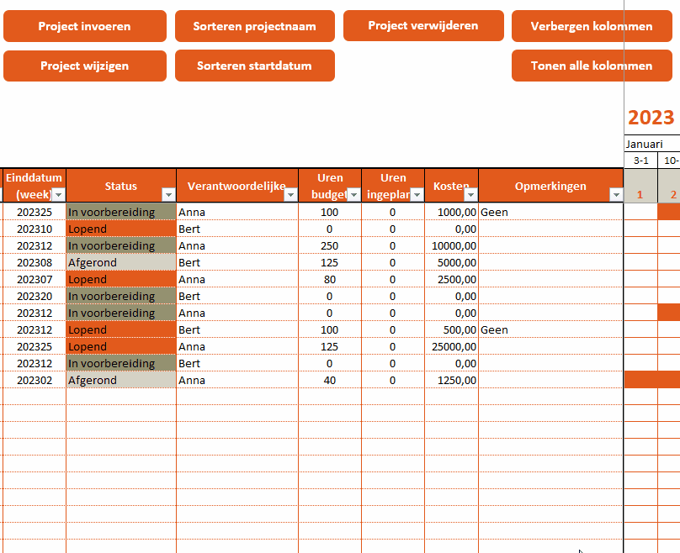
Task: Click the "Sorteren projectnaam" button
Action: tap(254, 26)
